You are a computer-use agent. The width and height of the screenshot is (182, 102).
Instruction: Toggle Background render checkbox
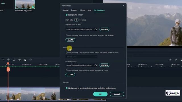[67, 15]
